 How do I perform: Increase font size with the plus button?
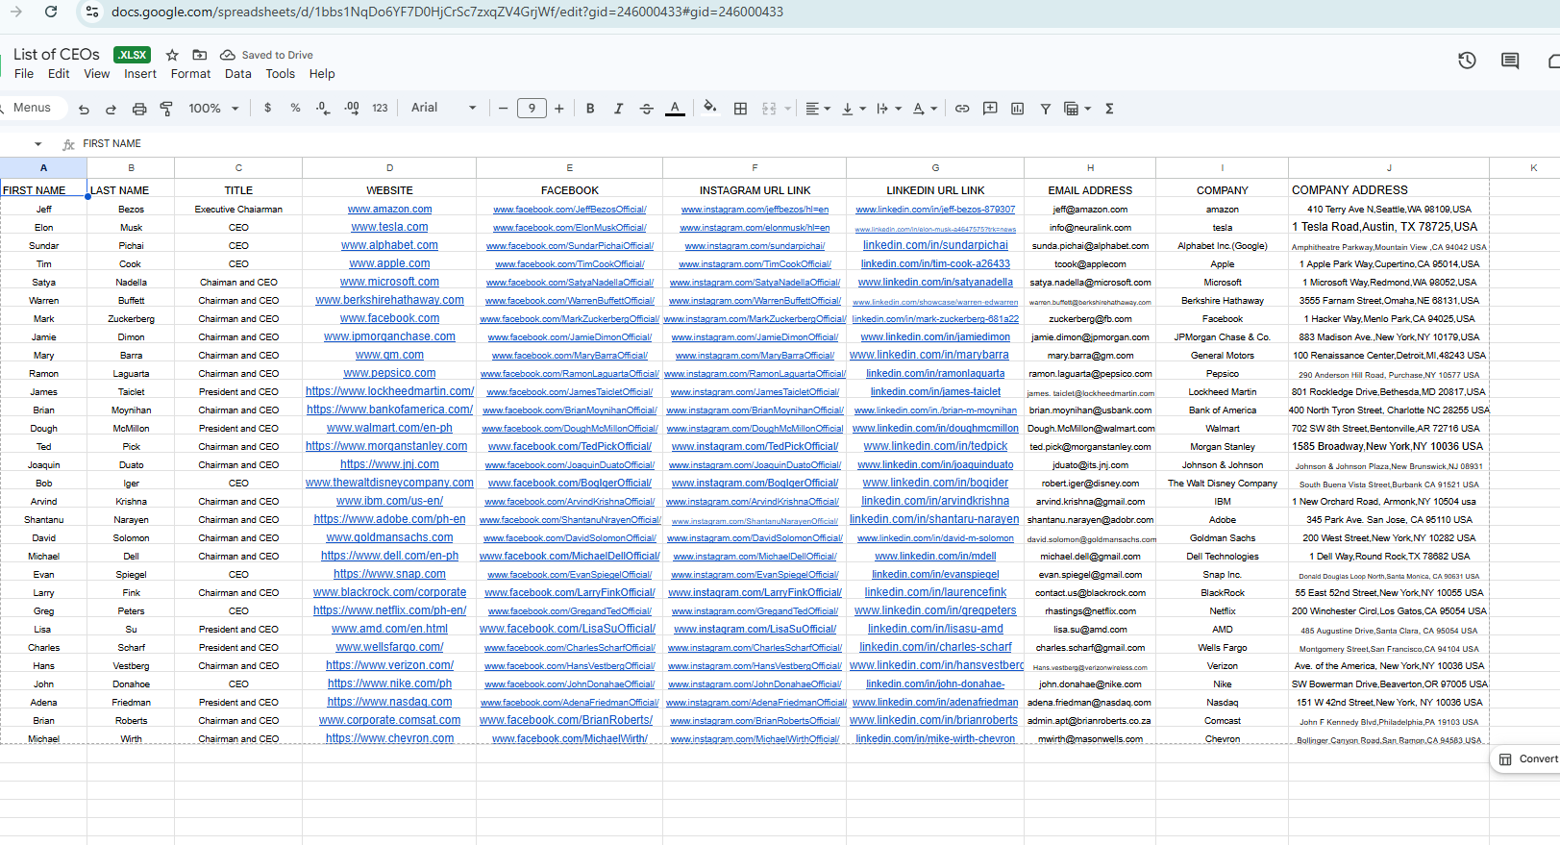click(559, 109)
